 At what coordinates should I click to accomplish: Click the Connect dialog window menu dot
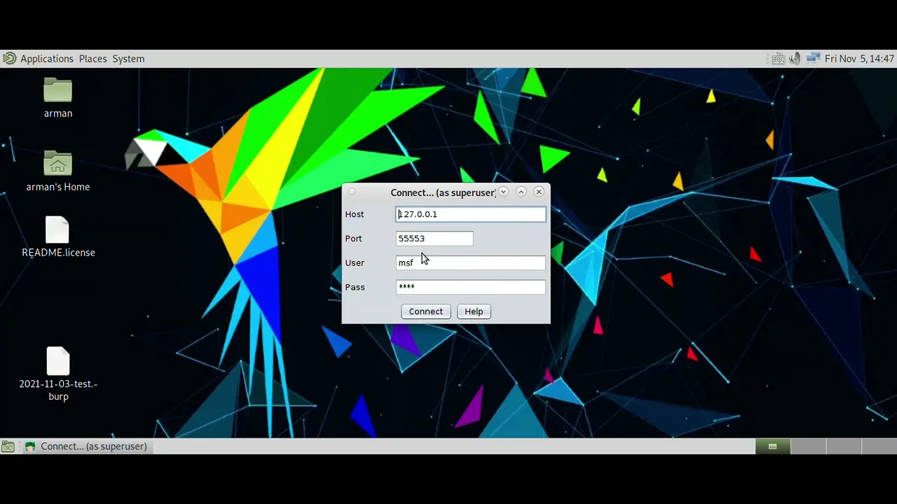point(352,192)
